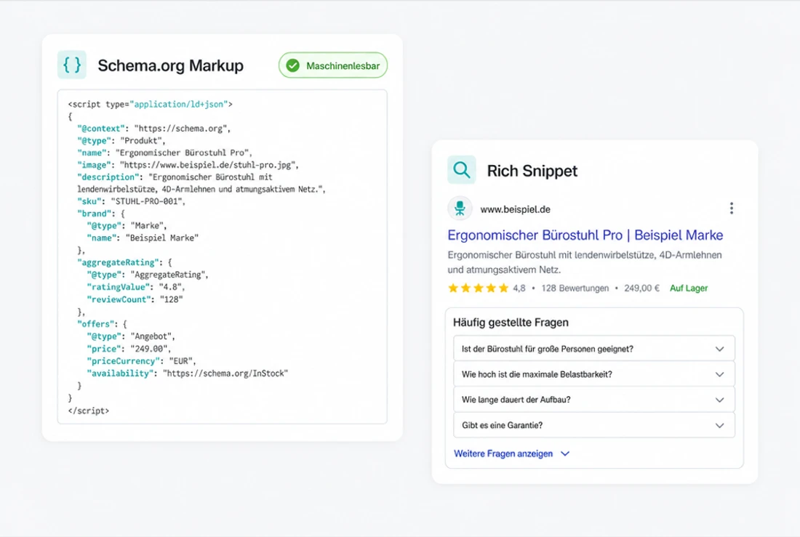
Task: Click the "reviewCount": "128" code line
Action: (x=135, y=299)
